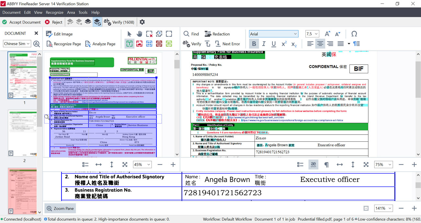Click Accept Document
Viewport: 421px width, 223px height.
click(x=21, y=22)
